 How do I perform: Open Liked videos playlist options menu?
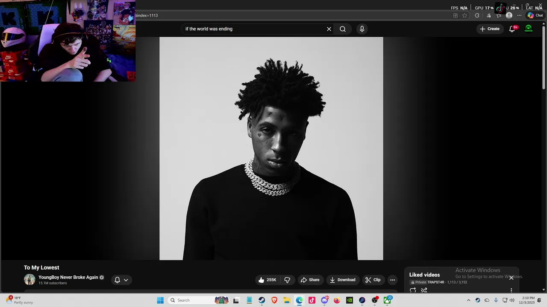click(511, 290)
